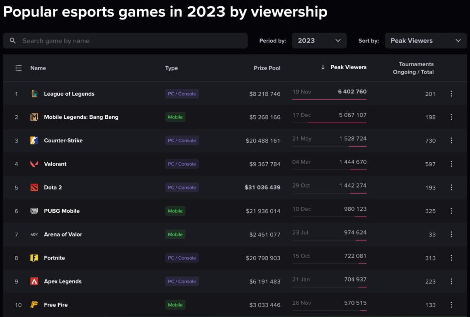This screenshot has height=317, width=470.
Task: Click the Free Fire logo icon
Action: [x=34, y=305]
